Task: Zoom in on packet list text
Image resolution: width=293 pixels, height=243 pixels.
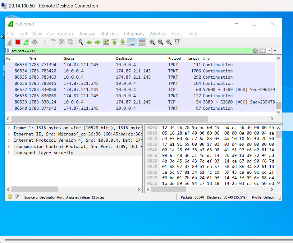Action: [x=152, y=42]
